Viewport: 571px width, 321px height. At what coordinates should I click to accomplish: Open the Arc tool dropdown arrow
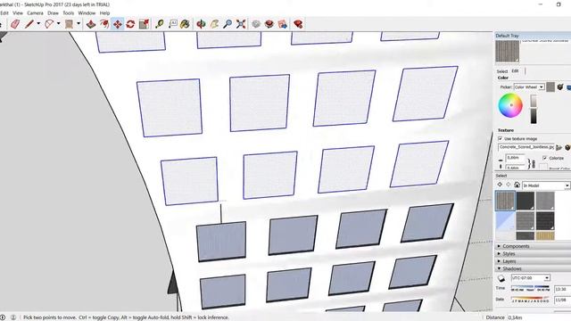[58, 24]
